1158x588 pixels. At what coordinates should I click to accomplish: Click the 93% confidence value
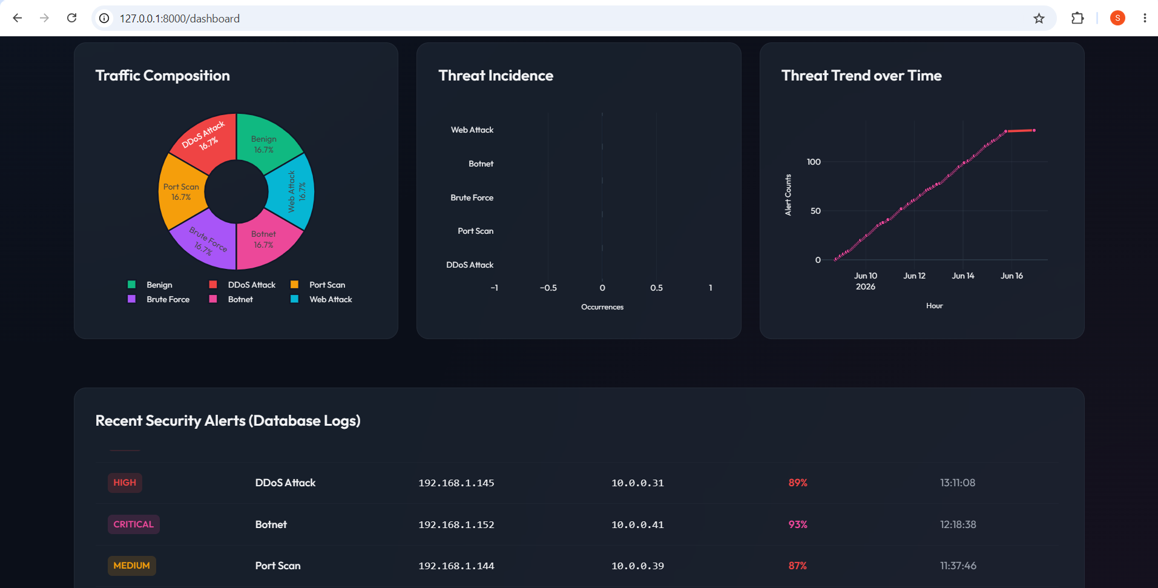coord(798,524)
